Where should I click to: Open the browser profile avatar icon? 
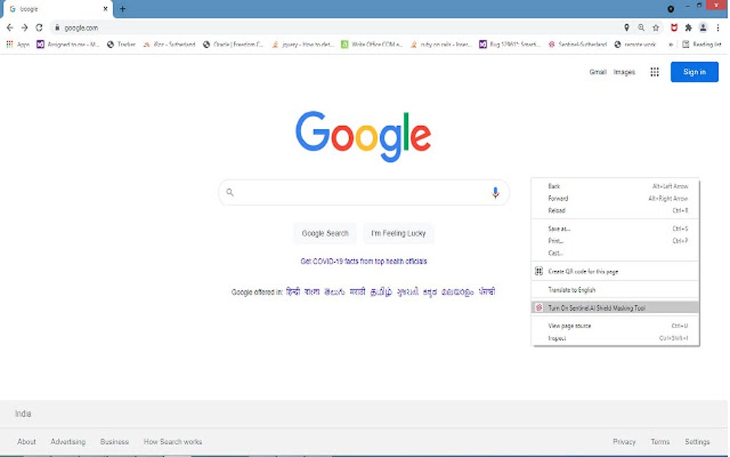pyautogui.click(x=702, y=27)
